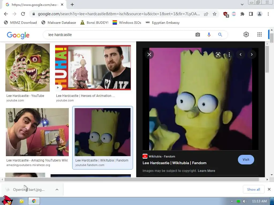Click the blue search magnifier button

pos(220,34)
